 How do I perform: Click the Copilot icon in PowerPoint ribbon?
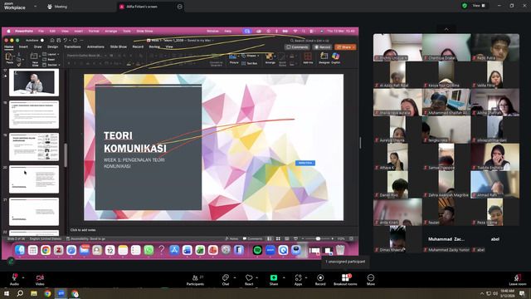335,57
